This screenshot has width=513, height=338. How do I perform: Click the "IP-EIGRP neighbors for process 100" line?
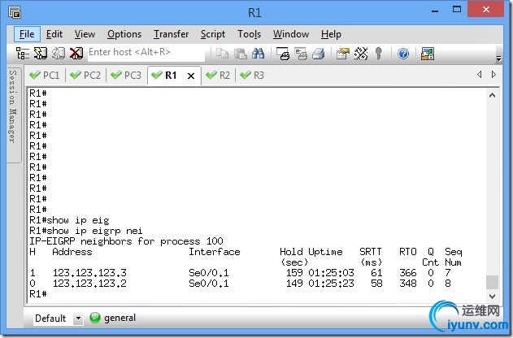[126, 241]
